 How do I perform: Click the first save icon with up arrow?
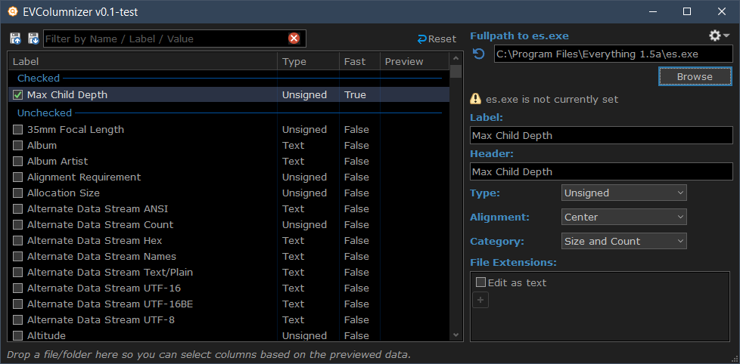tap(15, 39)
